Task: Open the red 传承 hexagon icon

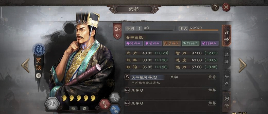Action: click(104, 104)
